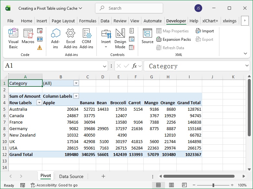This screenshot has height=189, width=253.
Task: Toggle Design Mode
Action: click(120, 39)
